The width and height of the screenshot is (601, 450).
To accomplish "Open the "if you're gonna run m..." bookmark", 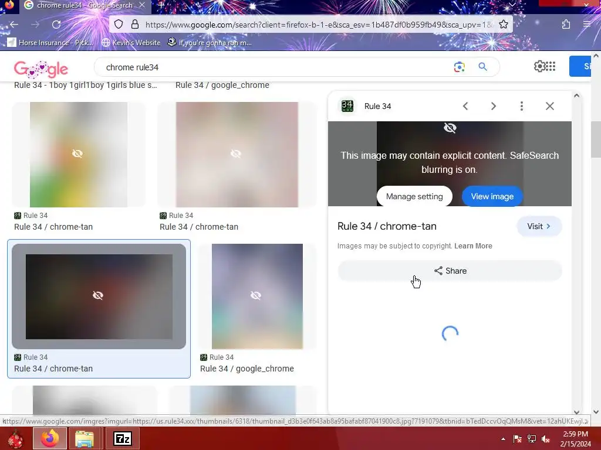I will 210,42.
